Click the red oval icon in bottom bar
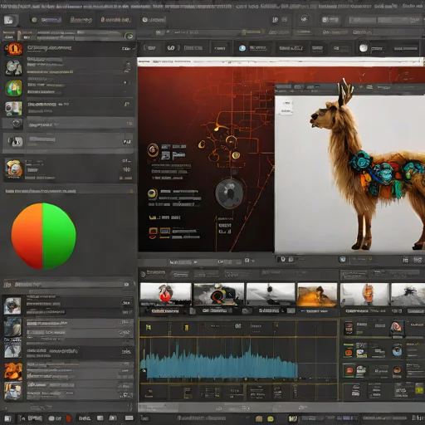This screenshot has height=425, width=425. coord(68,418)
